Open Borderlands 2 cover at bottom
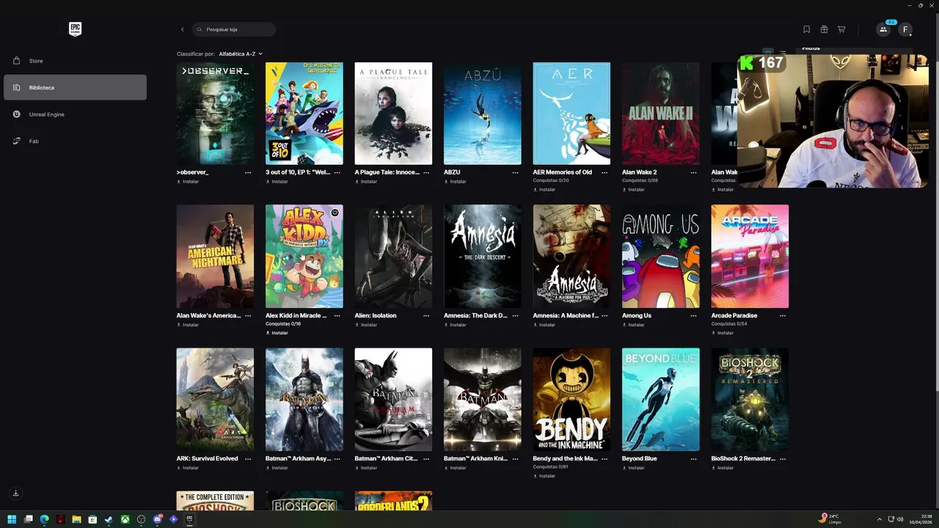The height and width of the screenshot is (528, 939). click(x=393, y=501)
